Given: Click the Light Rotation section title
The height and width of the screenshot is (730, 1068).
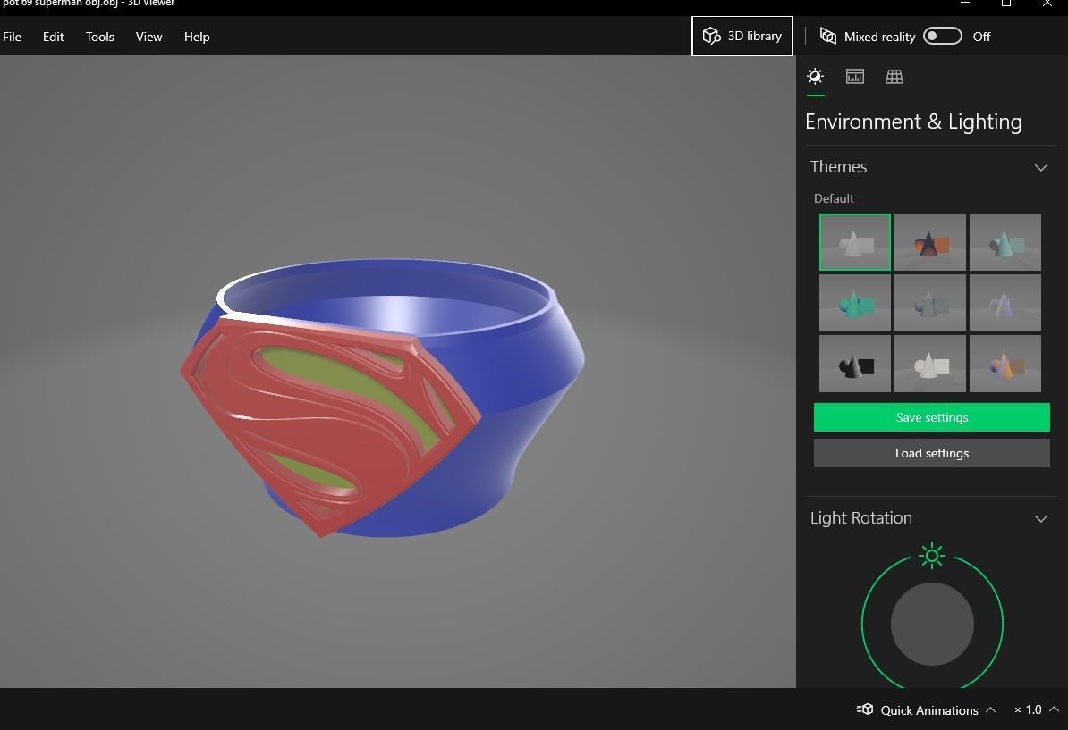Looking at the screenshot, I should (x=861, y=517).
